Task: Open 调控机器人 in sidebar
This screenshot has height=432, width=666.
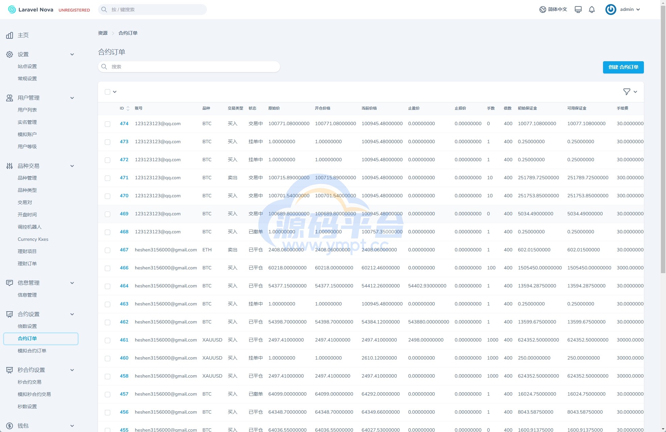Action: tap(30, 227)
